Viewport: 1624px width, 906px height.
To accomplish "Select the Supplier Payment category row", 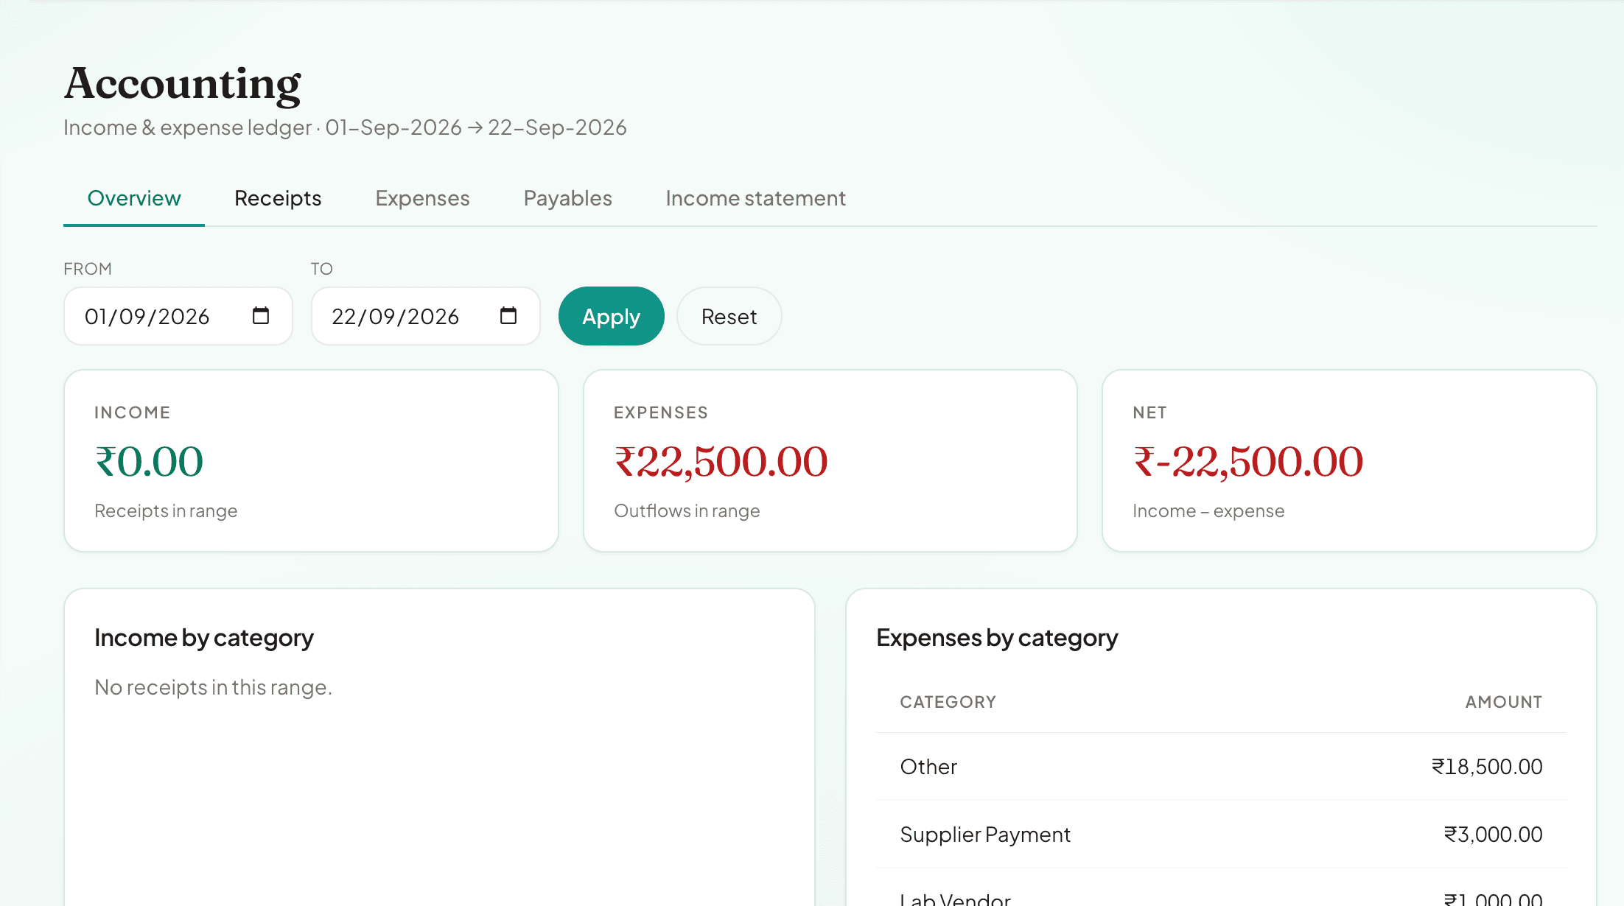I will 1221,835.
